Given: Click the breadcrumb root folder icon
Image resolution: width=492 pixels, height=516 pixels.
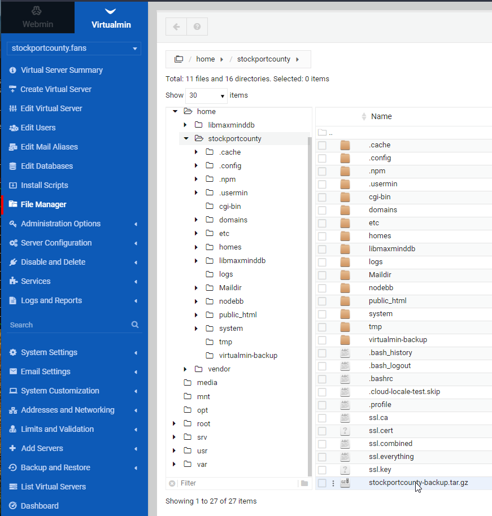Looking at the screenshot, I should tap(179, 59).
